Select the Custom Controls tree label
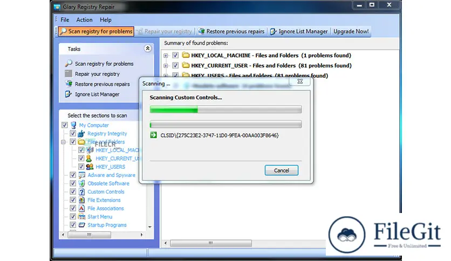Image resolution: width=451 pixels, height=261 pixels. tap(106, 192)
